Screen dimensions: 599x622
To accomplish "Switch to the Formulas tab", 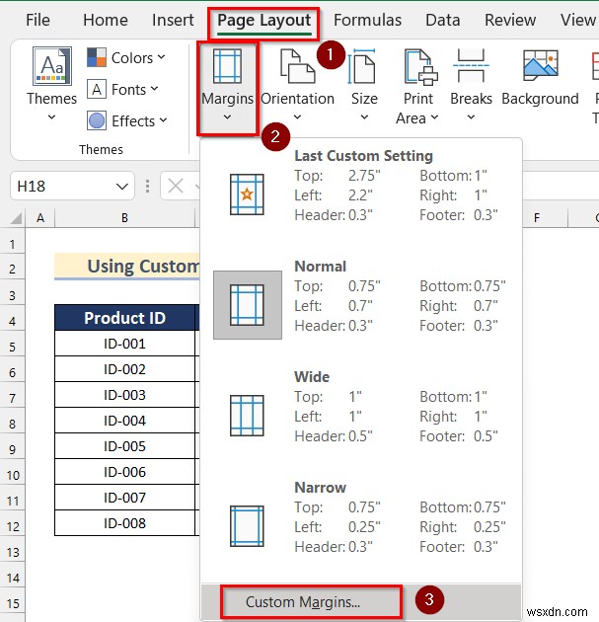I will 367,20.
